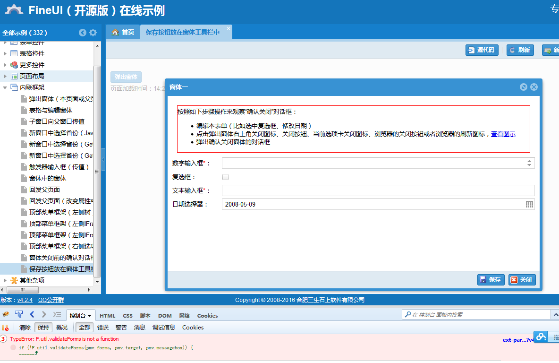Open the v4.2.4 version link
The width and height of the screenshot is (559, 363).
click(25, 300)
